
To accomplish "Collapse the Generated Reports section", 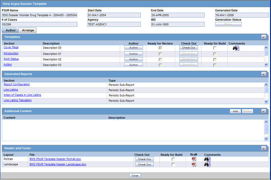I will tap(263, 74).
